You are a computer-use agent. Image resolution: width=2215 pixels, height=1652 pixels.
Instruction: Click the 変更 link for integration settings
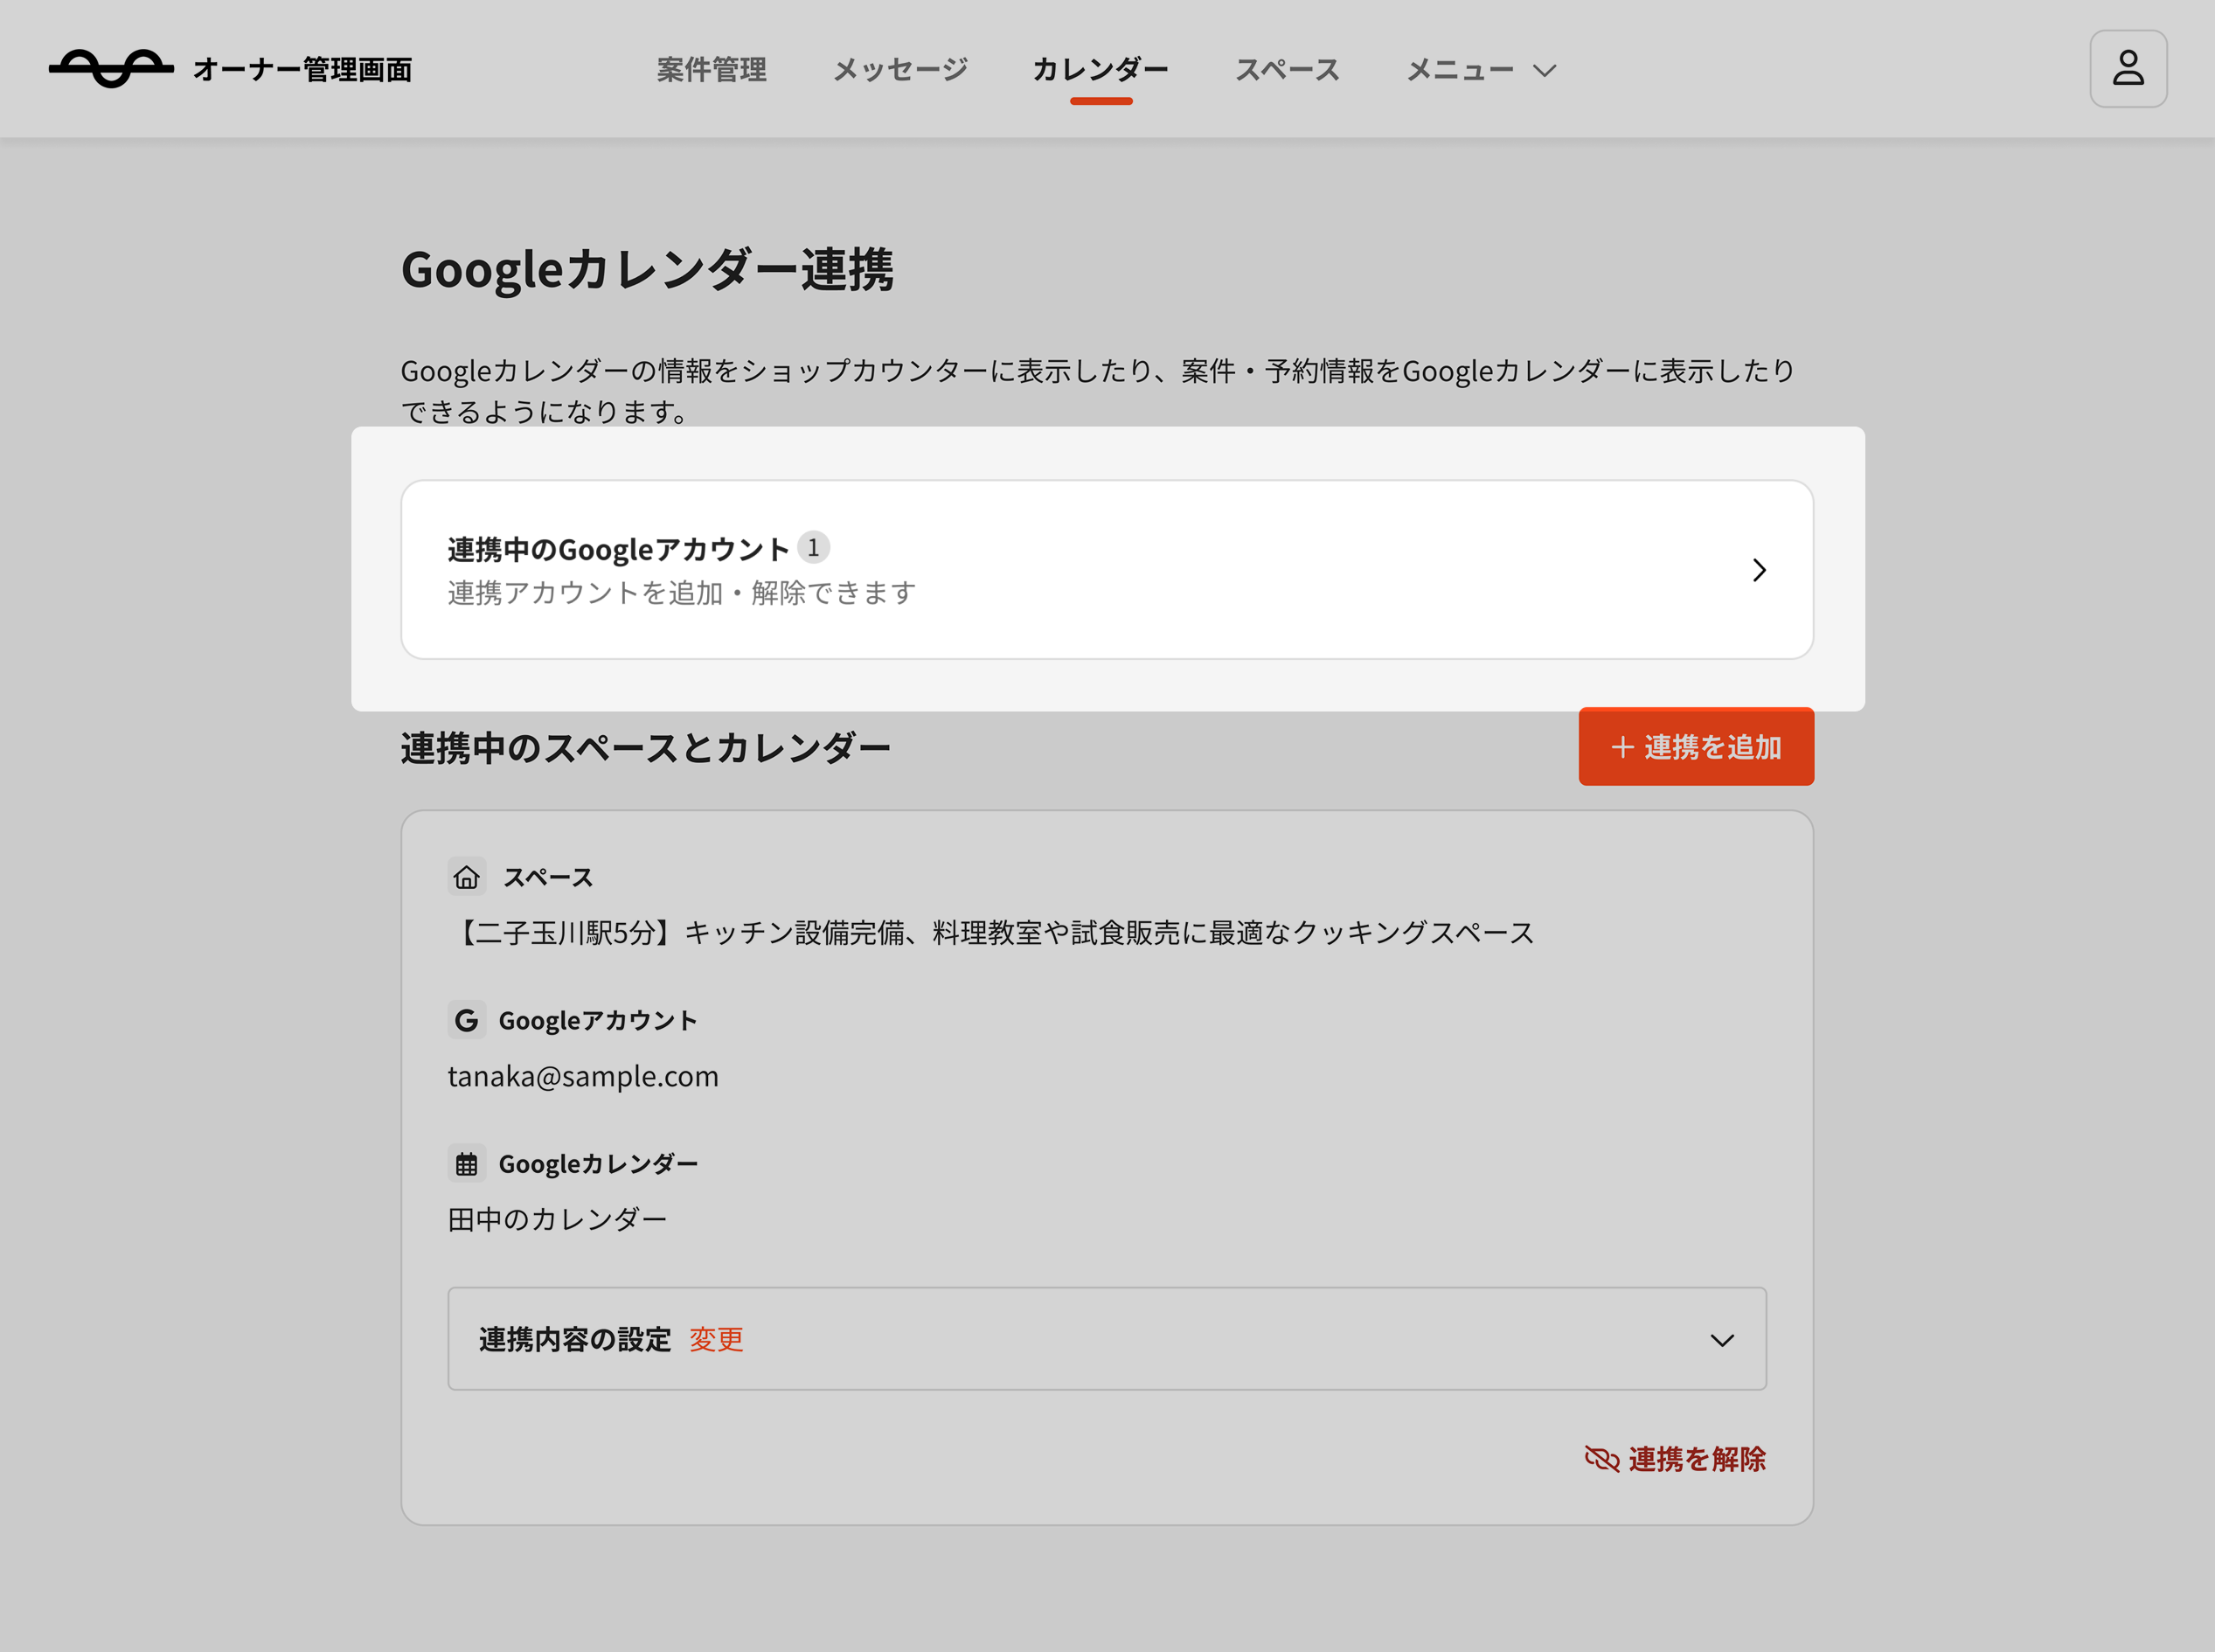click(x=716, y=1340)
